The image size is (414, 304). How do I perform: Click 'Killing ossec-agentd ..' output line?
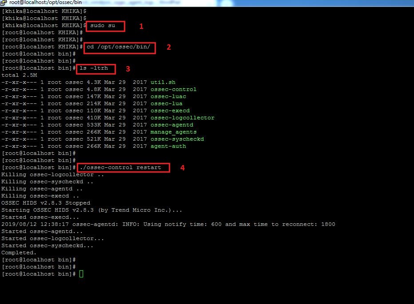[x=42, y=189]
